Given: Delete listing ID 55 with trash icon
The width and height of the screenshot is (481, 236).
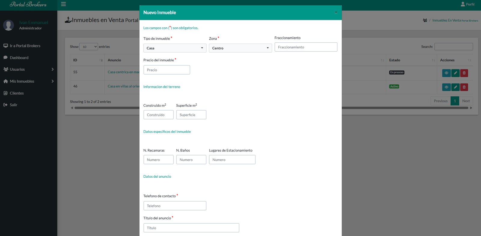Looking at the screenshot, I should click(x=464, y=73).
